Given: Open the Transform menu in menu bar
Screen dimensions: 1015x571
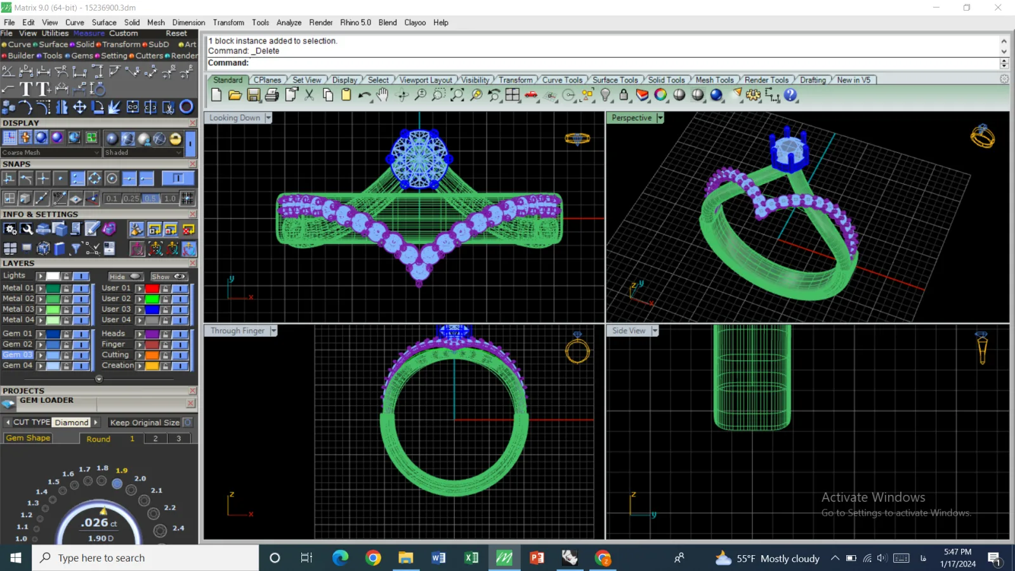Looking at the screenshot, I should (x=228, y=22).
